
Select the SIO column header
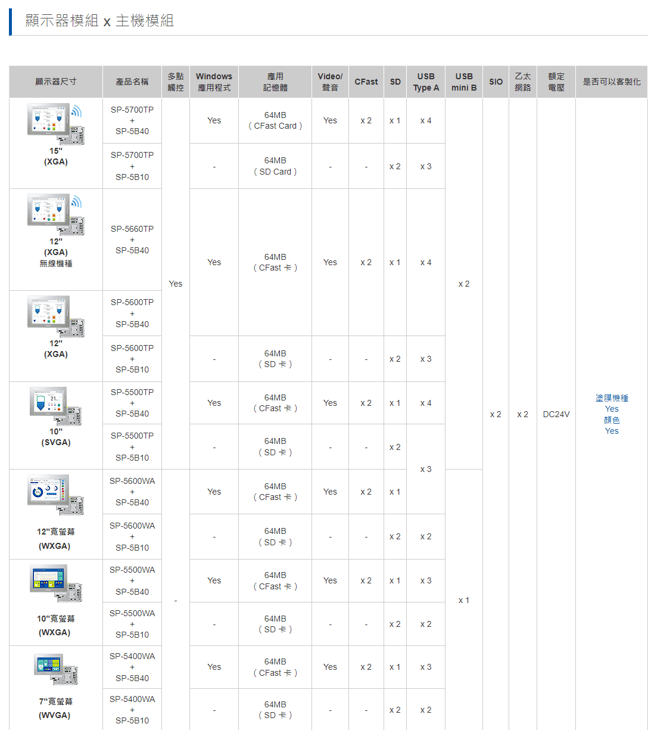pyautogui.click(x=496, y=82)
